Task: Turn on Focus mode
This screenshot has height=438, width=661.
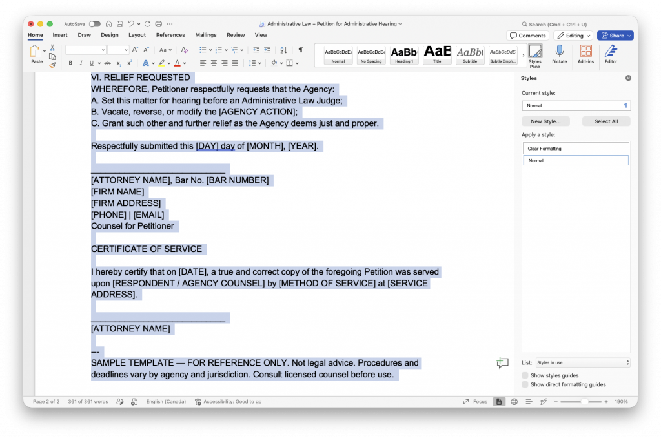Action: [475, 402]
